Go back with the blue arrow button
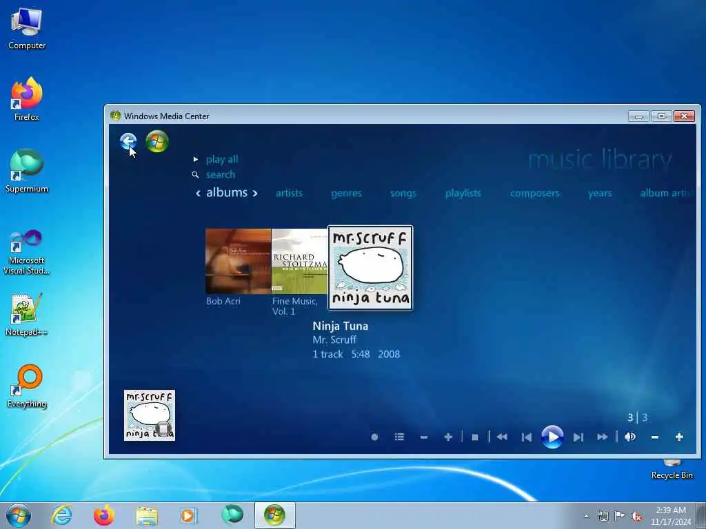Screen dimensions: 706x529 coord(128,141)
